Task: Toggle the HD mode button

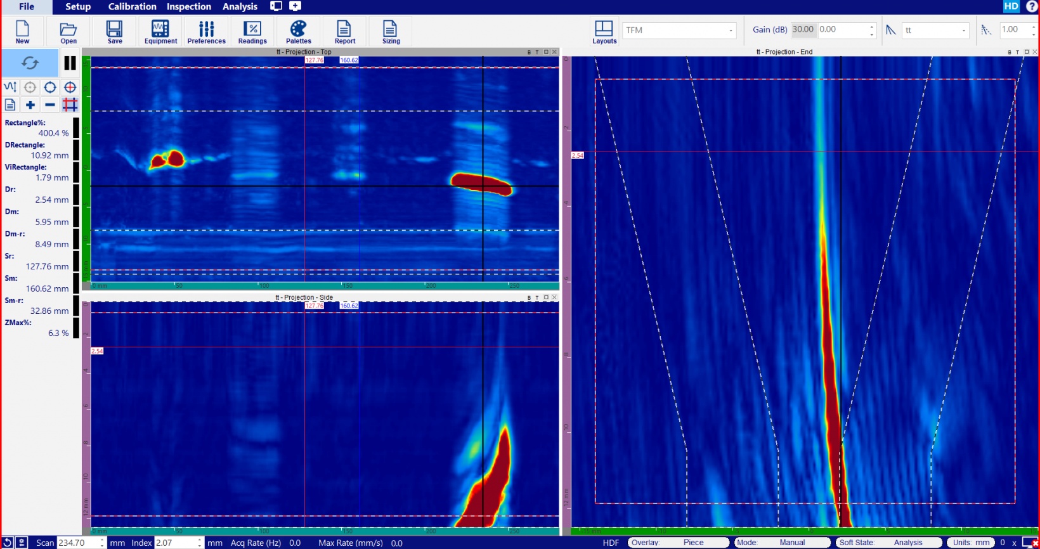Action: pos(1011,6)
